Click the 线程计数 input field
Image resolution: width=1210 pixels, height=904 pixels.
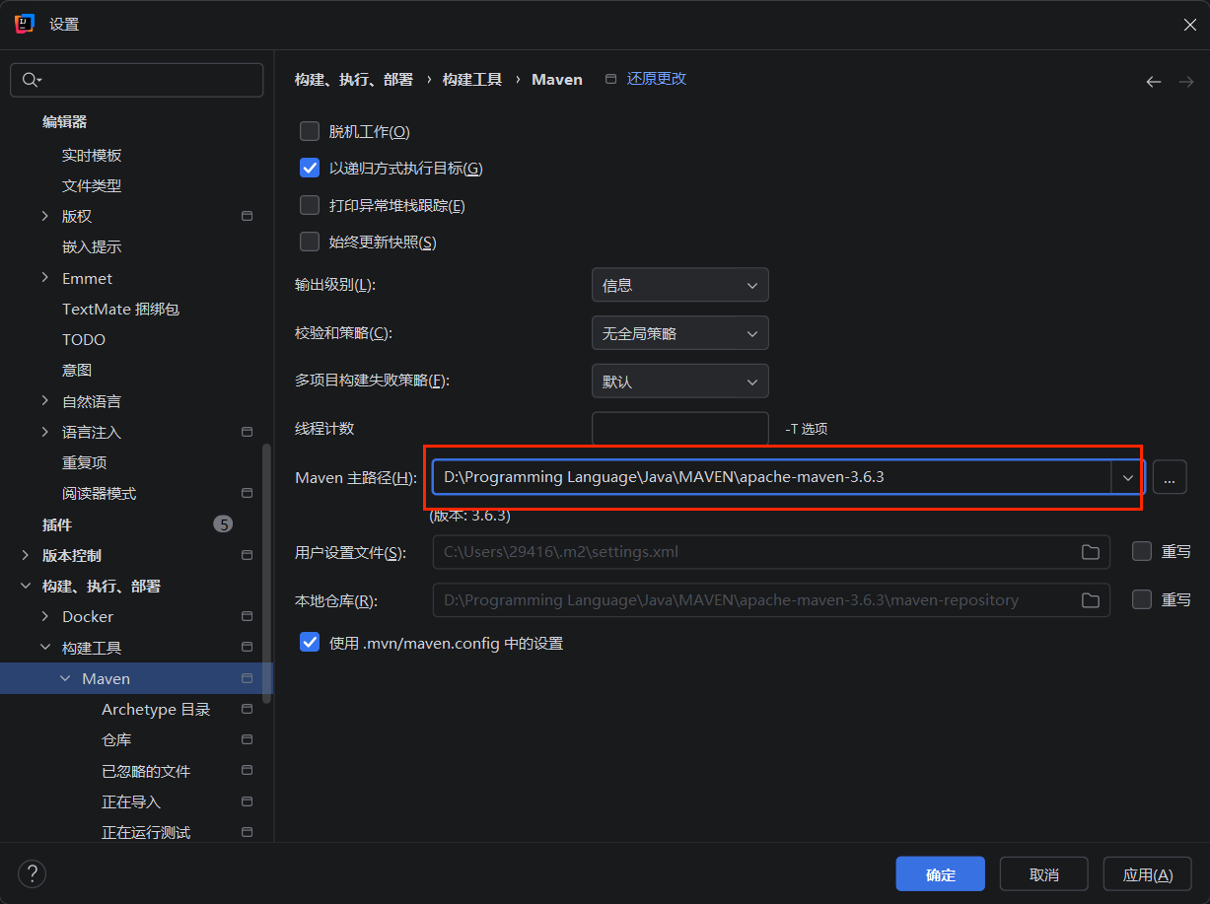coord(680,429)
